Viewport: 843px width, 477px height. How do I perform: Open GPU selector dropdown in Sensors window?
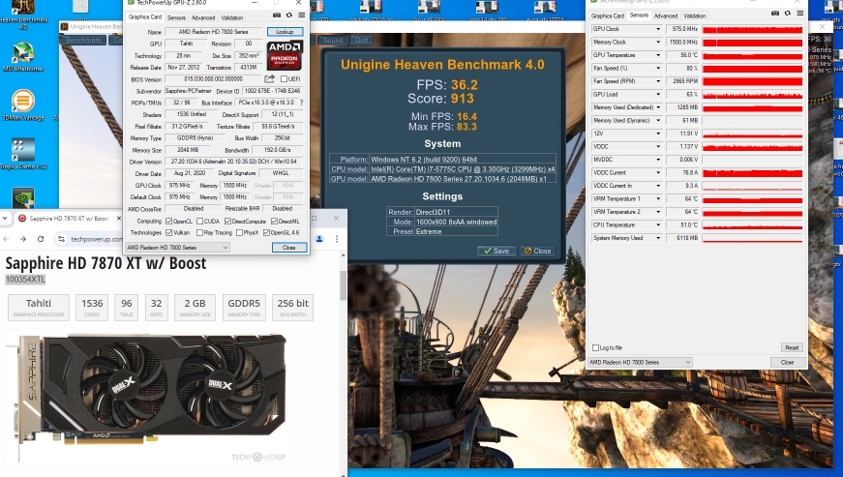pyautogui.click(x=640, y=362)
